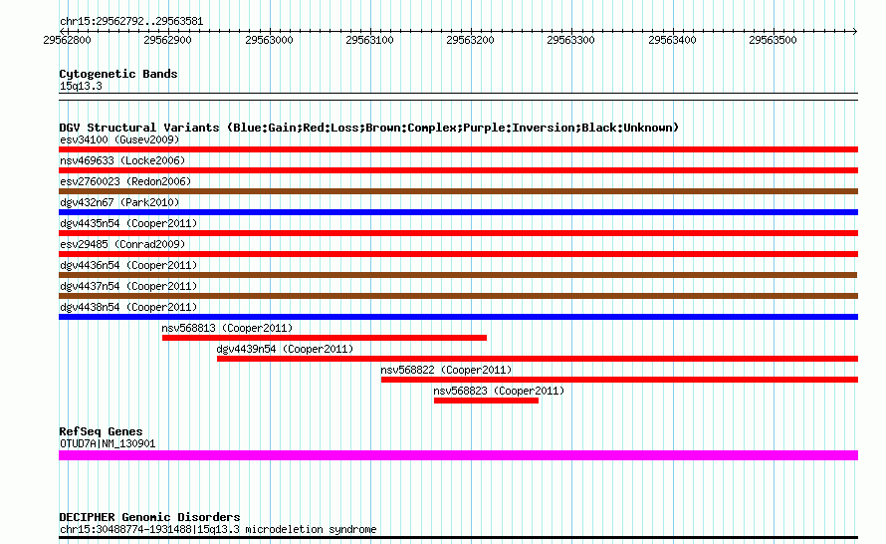Open the nsv568813 (Cooper2011) label
The height and width of the screenshot is (544, 886).
tap(227, 328)
